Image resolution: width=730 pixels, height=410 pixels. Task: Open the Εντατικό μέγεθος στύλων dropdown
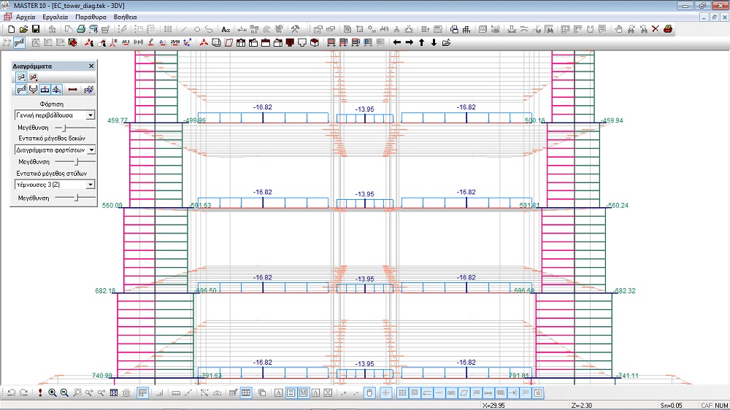pos(91,185)
